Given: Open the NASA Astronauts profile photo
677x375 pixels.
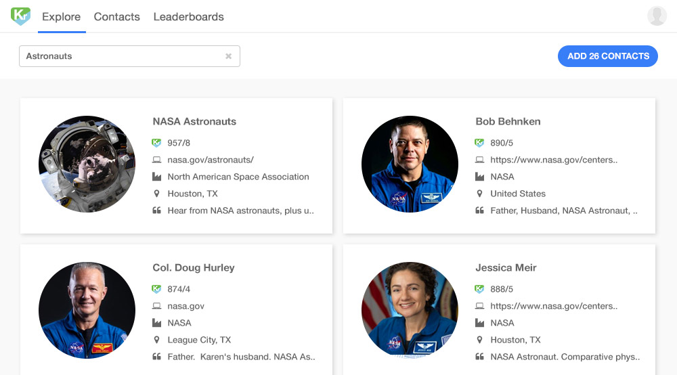Looking at the screenshot, I should tap(87, 164).
